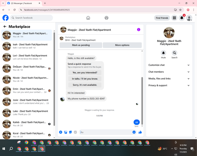The image size is (197, 156).
Task: Choose a GIF icon
Action: (x=75, y=132)
